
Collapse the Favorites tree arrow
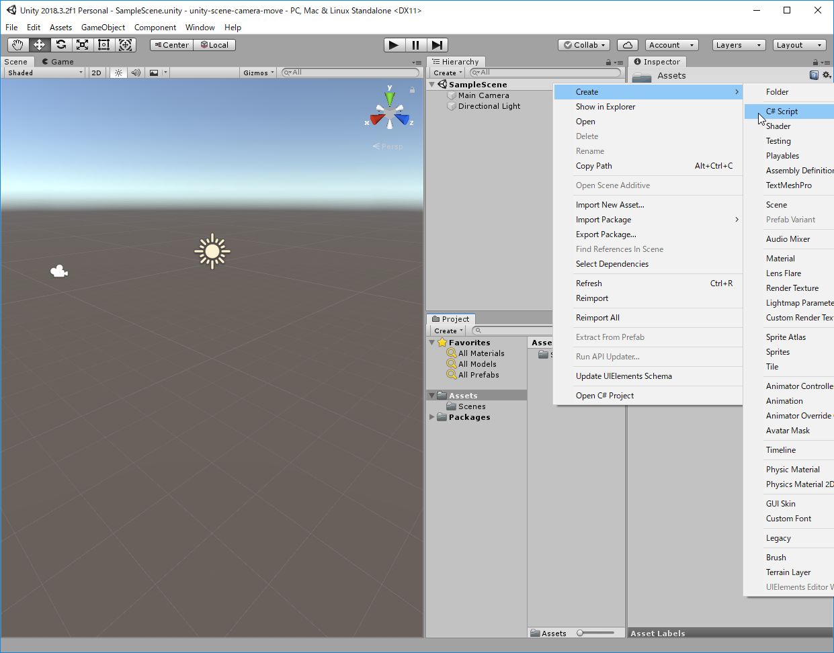432,343
